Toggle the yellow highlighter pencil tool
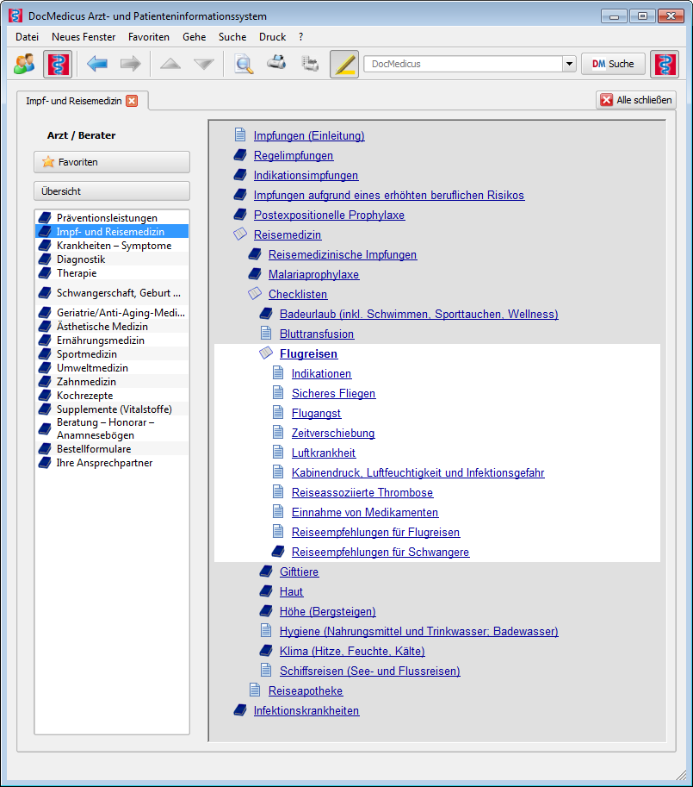Viewport: 693px width, 787px height. (x=344, y=65)
